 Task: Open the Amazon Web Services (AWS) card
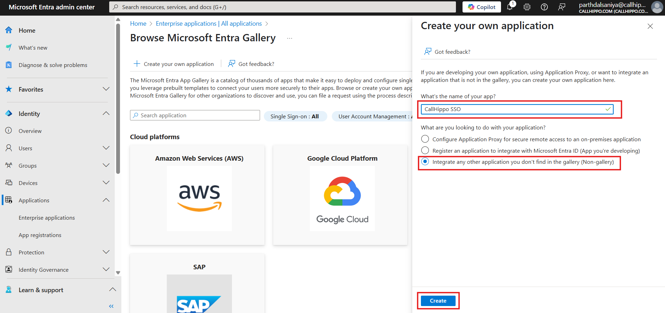point(197,195)
